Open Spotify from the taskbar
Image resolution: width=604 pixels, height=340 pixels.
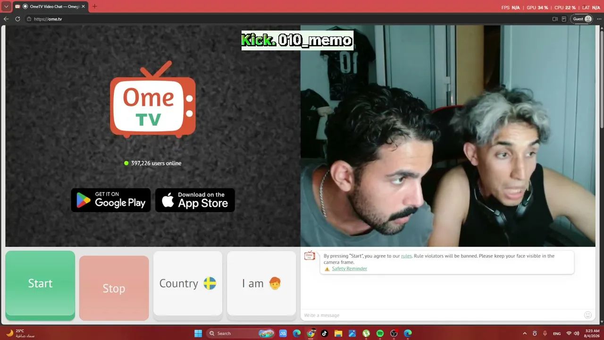tap(380, 333)
